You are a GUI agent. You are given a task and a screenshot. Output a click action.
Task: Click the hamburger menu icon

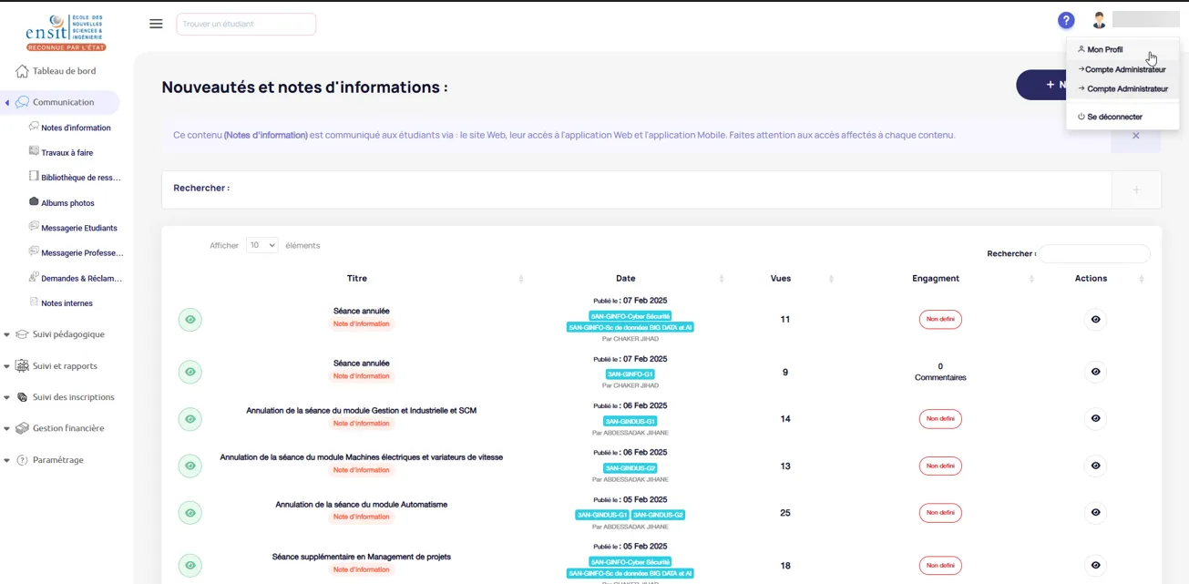pos(156,24)
